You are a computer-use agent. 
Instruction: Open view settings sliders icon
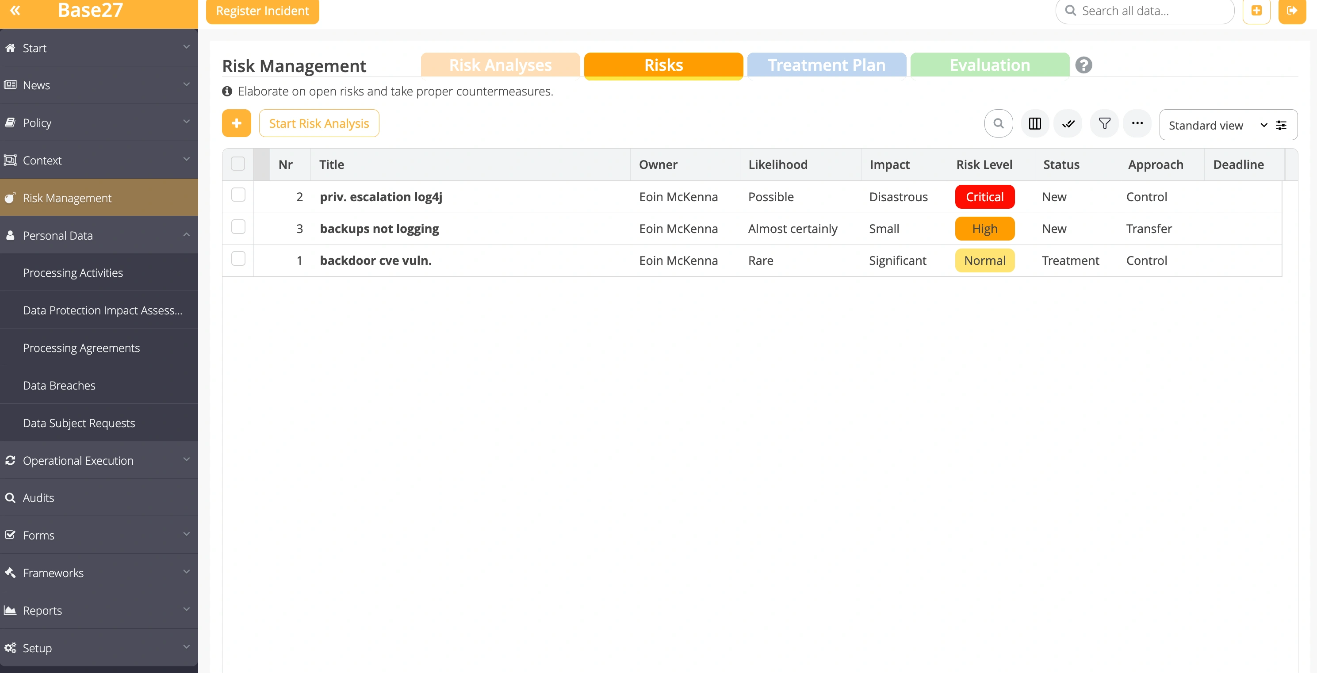click(x=1281, y=125)
